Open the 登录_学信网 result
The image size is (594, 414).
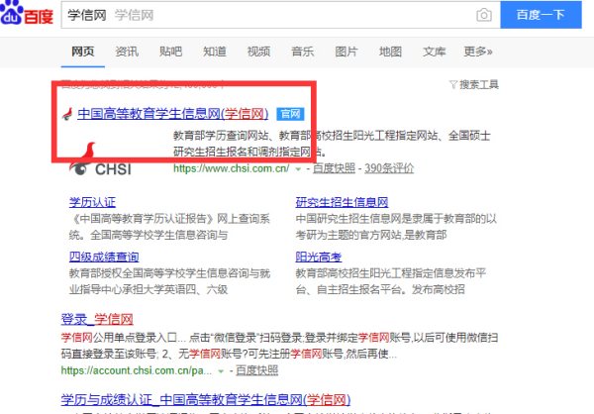97,319
